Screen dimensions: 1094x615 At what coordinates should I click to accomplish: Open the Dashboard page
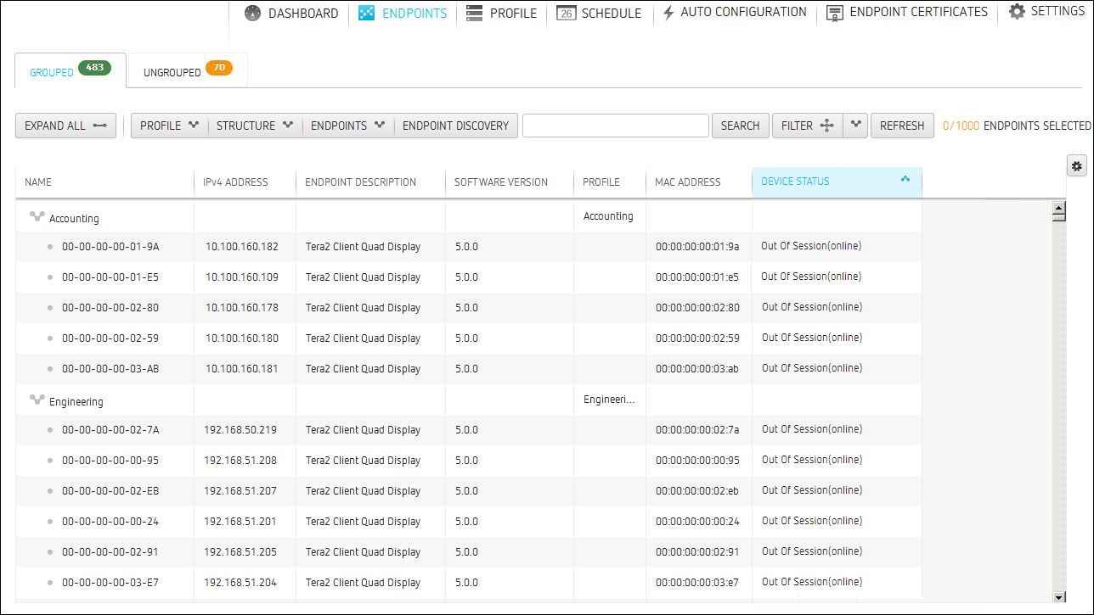[291, 14]
